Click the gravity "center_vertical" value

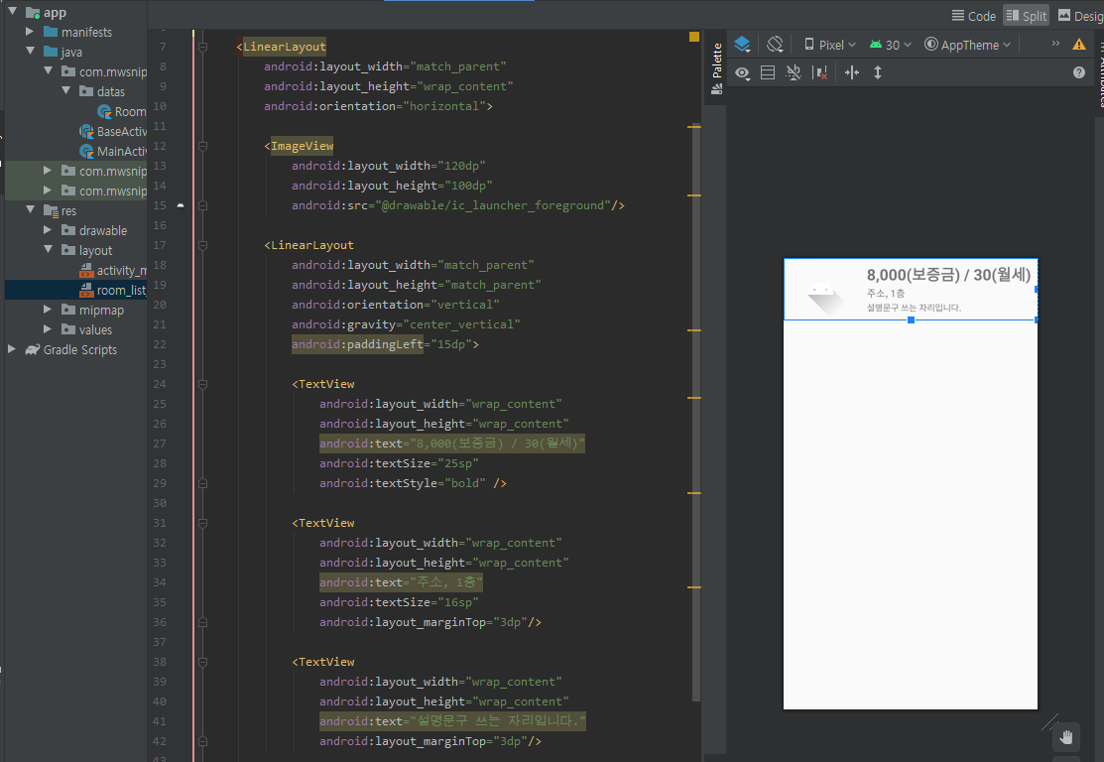[x=461, y=324]
